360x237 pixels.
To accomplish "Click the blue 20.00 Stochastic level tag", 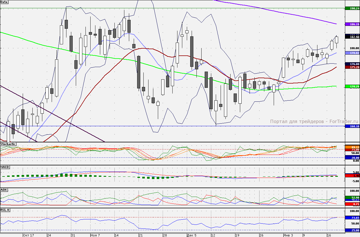I will 352,157.
